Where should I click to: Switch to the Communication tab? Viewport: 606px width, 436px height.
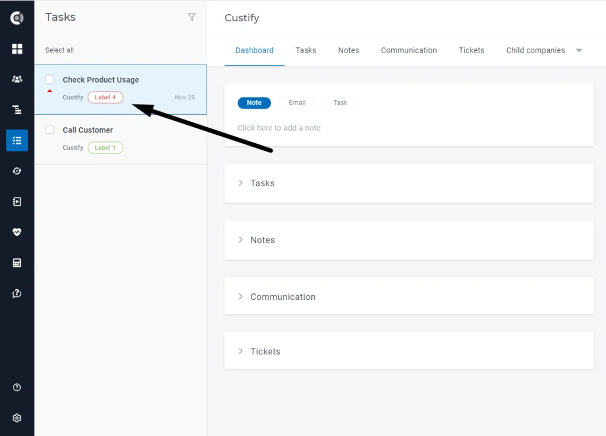(409, 51)
